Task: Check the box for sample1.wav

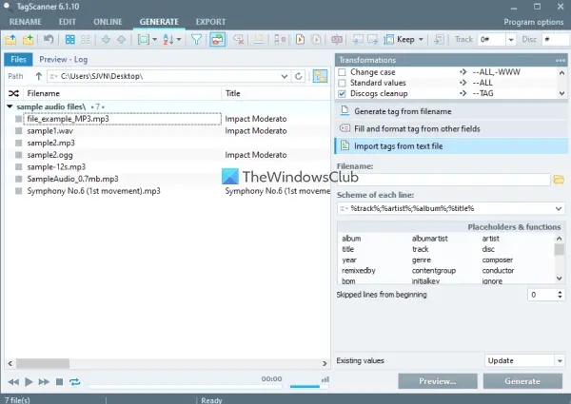Action: (x=18, y=131)
